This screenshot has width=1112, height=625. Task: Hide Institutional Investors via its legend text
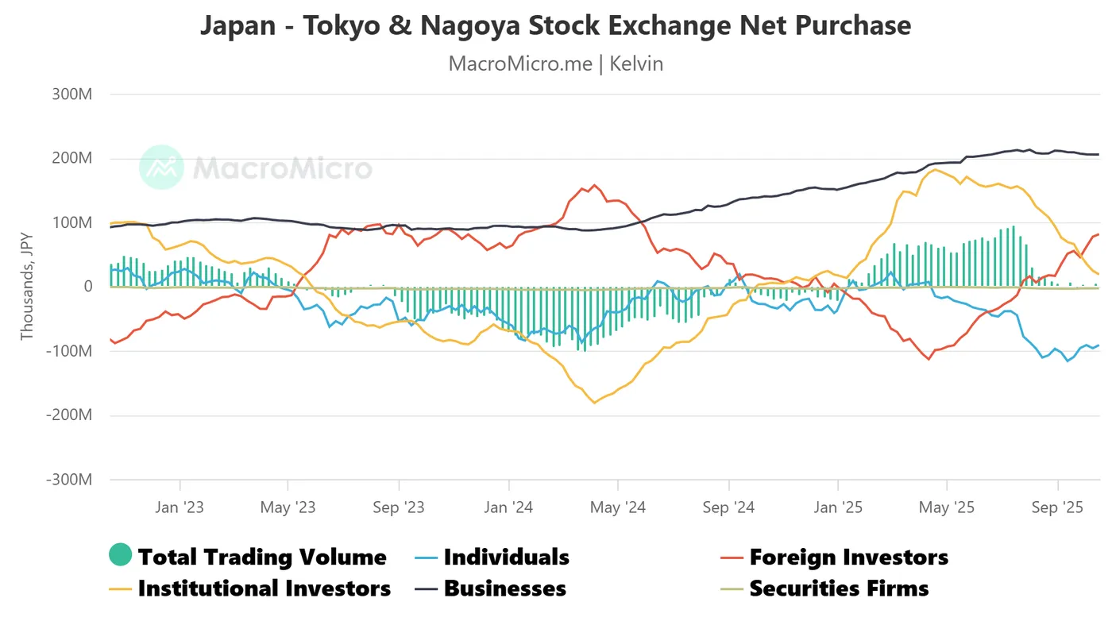pos(264,588)
